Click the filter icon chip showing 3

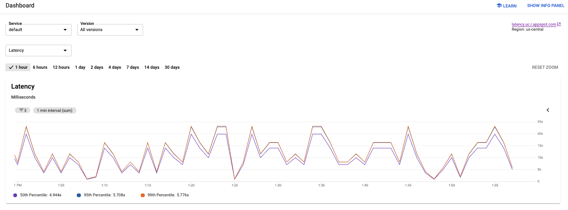point(22,110)
